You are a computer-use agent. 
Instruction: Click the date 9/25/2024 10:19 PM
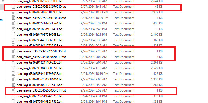click(95, 73)
